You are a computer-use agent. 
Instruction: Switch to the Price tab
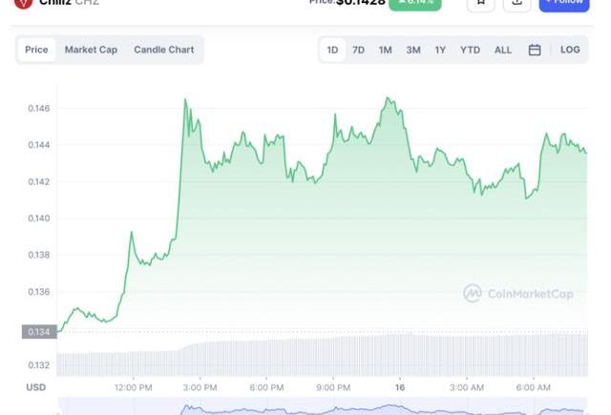[x=36, y=50]
